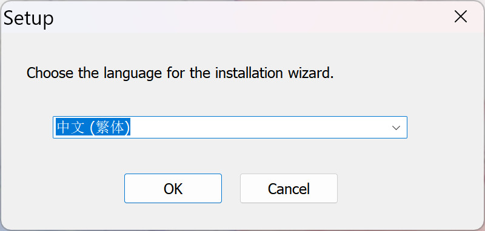Click the Setup title bar text
Screen dimensions: 485x231
point(28,18)
